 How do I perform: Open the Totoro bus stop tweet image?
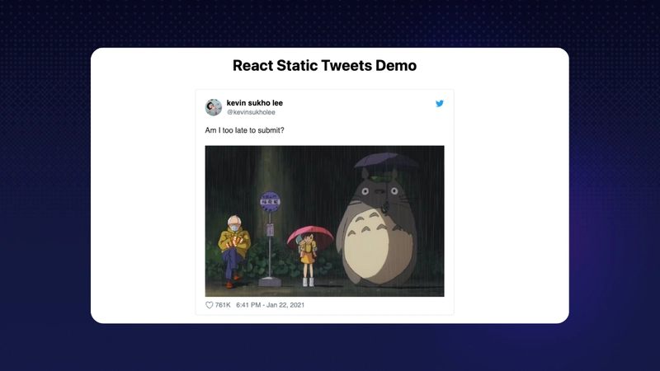click(x=324, y=221)
